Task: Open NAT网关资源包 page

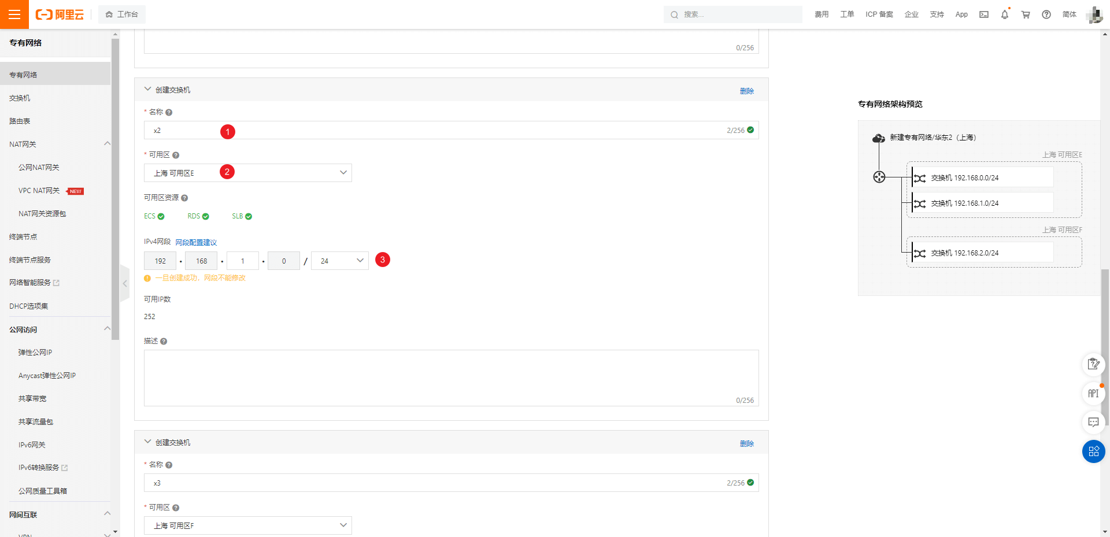Action: click(x=42, y=213)
